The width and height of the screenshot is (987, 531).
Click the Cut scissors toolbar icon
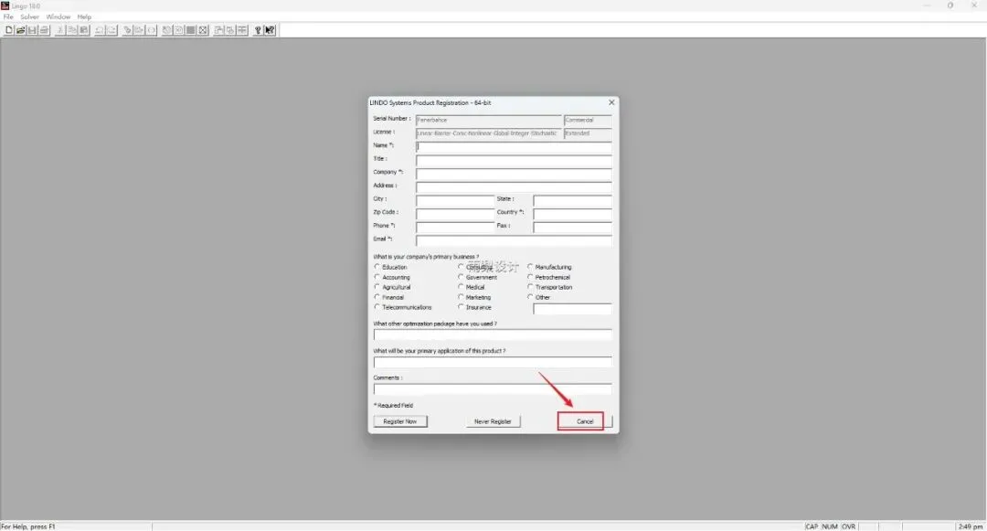[x=60, y=30]
